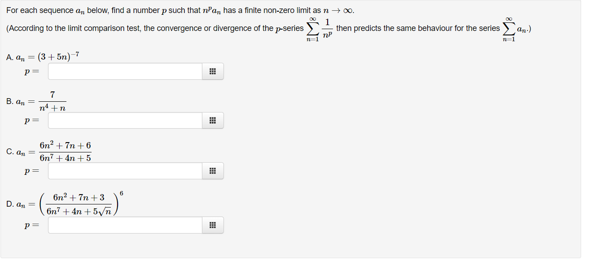The height and width of the screenshot is (260, 604).
Task: Select the answer box under the 6n^2+7n+6 fraction
Action: pyautogui.click(x=123, y=171)
